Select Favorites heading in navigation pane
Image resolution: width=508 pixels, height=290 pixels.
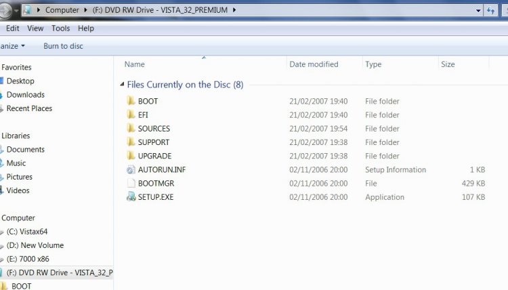point(16,67)
